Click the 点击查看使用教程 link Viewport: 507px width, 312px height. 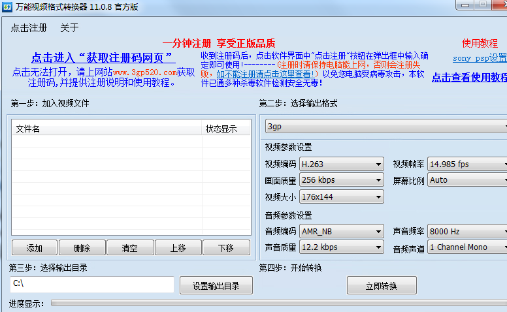pyautogui.click(x=470, y=77)
